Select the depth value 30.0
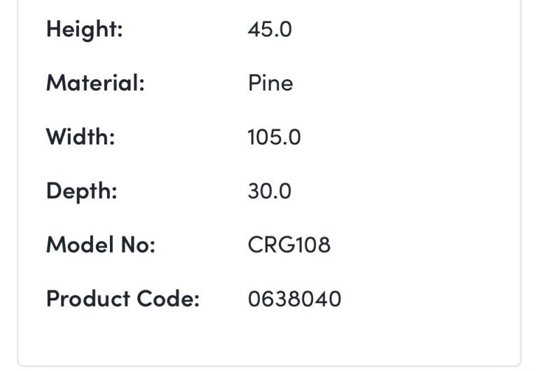The width and height of the screenshot is (538, 371). point(270,191)
